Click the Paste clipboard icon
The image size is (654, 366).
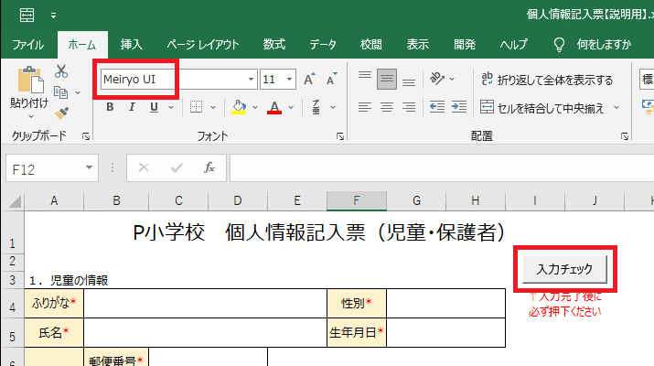point(30,80)
